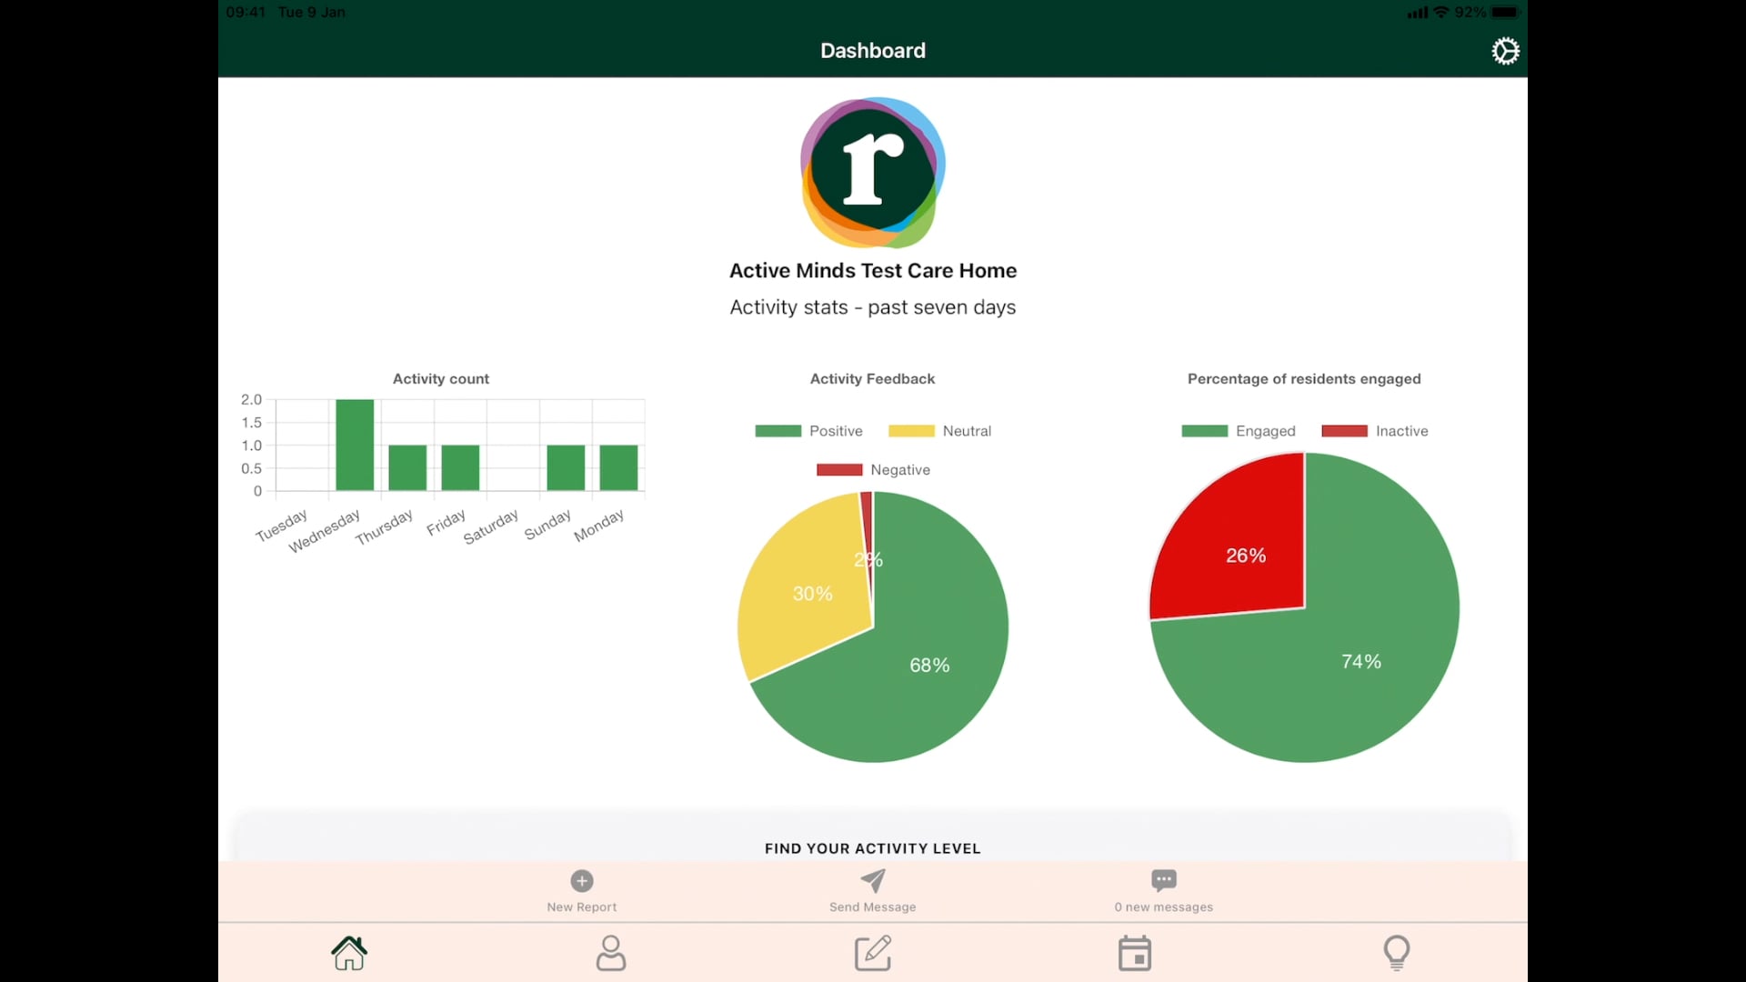Click the battery indicator in the status bar
This screenshot has height=982, width=1746.
click(1505, 13)
